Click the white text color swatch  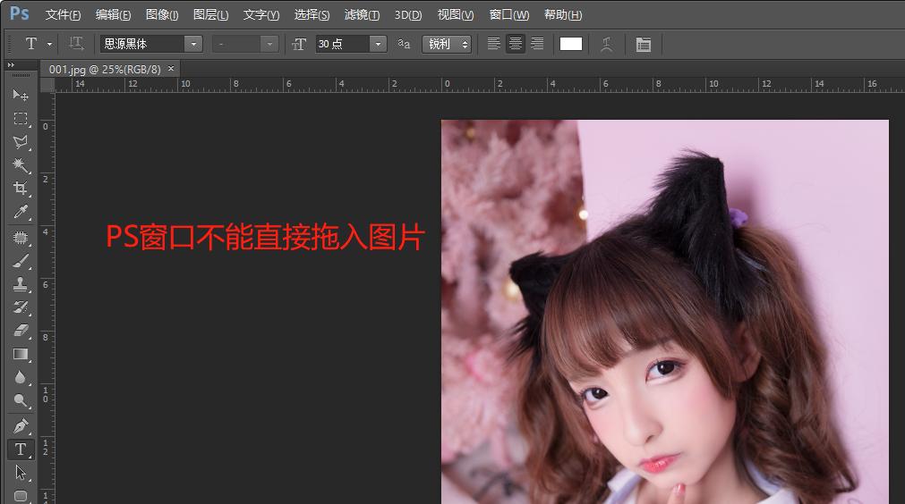(571, 44)
